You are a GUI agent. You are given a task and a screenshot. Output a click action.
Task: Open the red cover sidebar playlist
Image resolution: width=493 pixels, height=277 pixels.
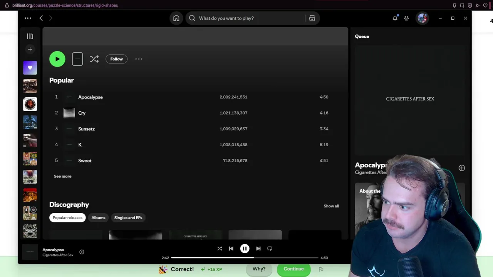tap(30, 195)
